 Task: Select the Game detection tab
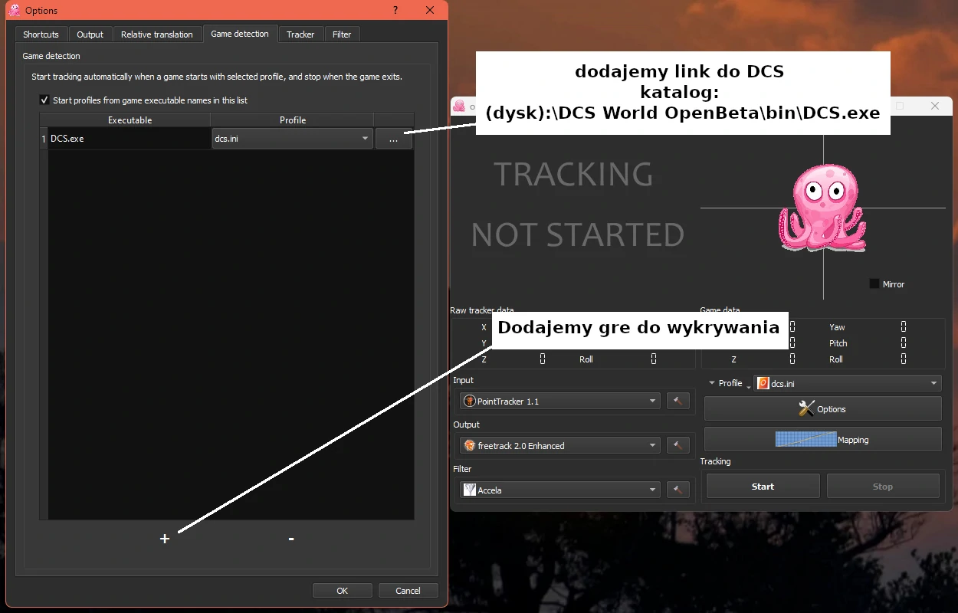click(x=240, y=34)
